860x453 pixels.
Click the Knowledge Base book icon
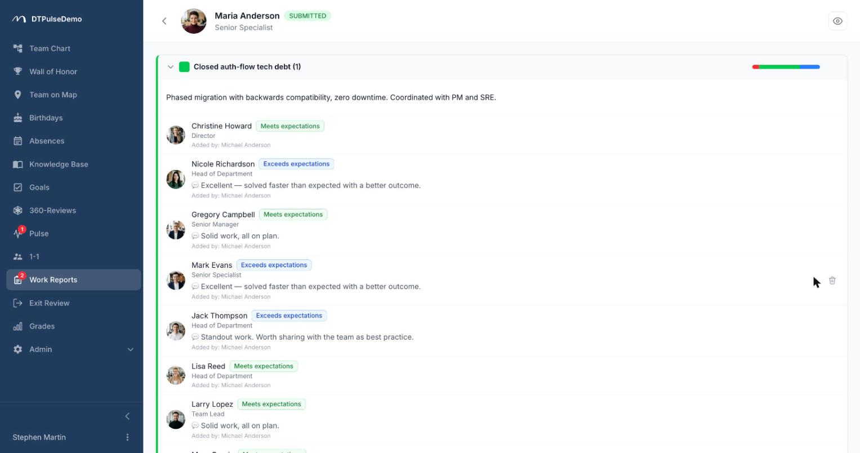pyautogui.click(x=18, y=164)
